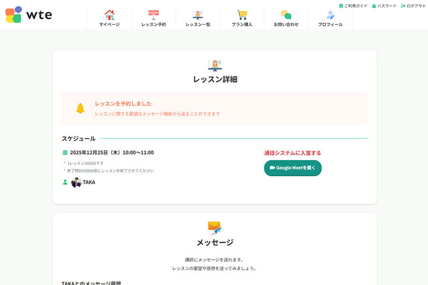This screenshot has height=285, width=428.
Task: Click TAKA's avatar photo
Action: (76, 182)
